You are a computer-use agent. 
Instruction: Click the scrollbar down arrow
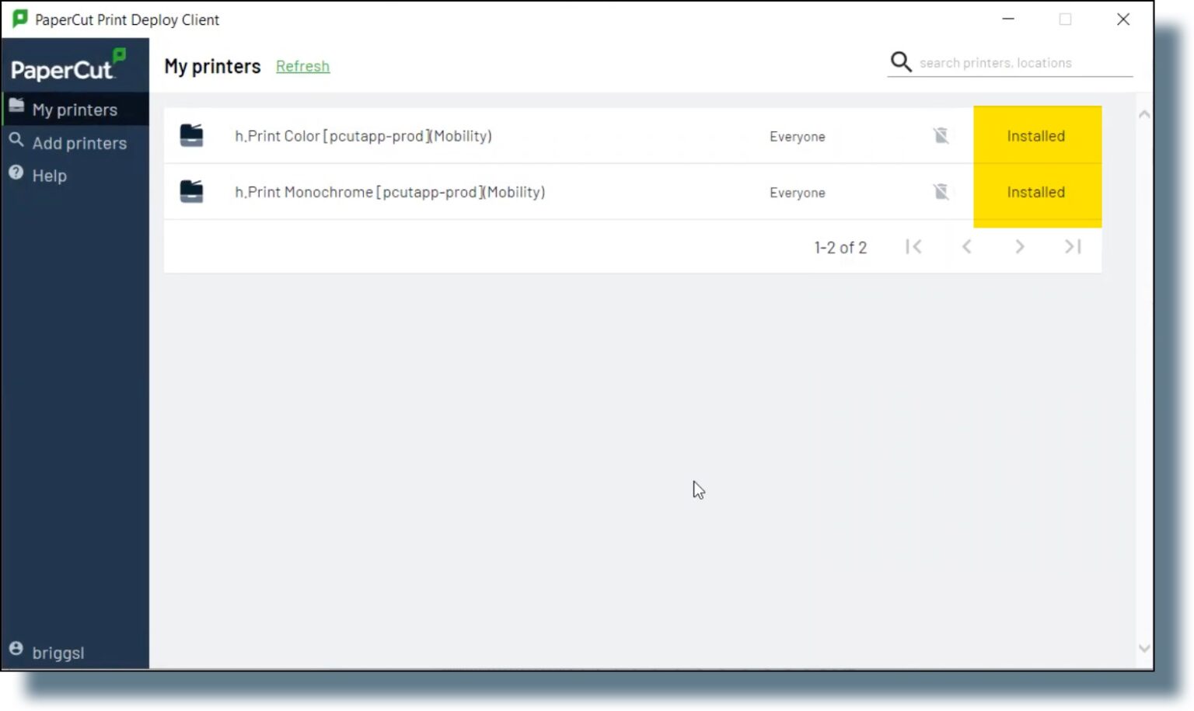pyautogui.click(x=1143, y=649)
